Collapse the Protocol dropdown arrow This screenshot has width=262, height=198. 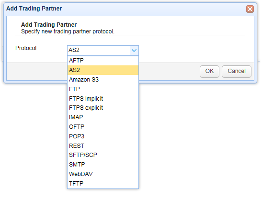pyautogui.click(x=134, y=51)
